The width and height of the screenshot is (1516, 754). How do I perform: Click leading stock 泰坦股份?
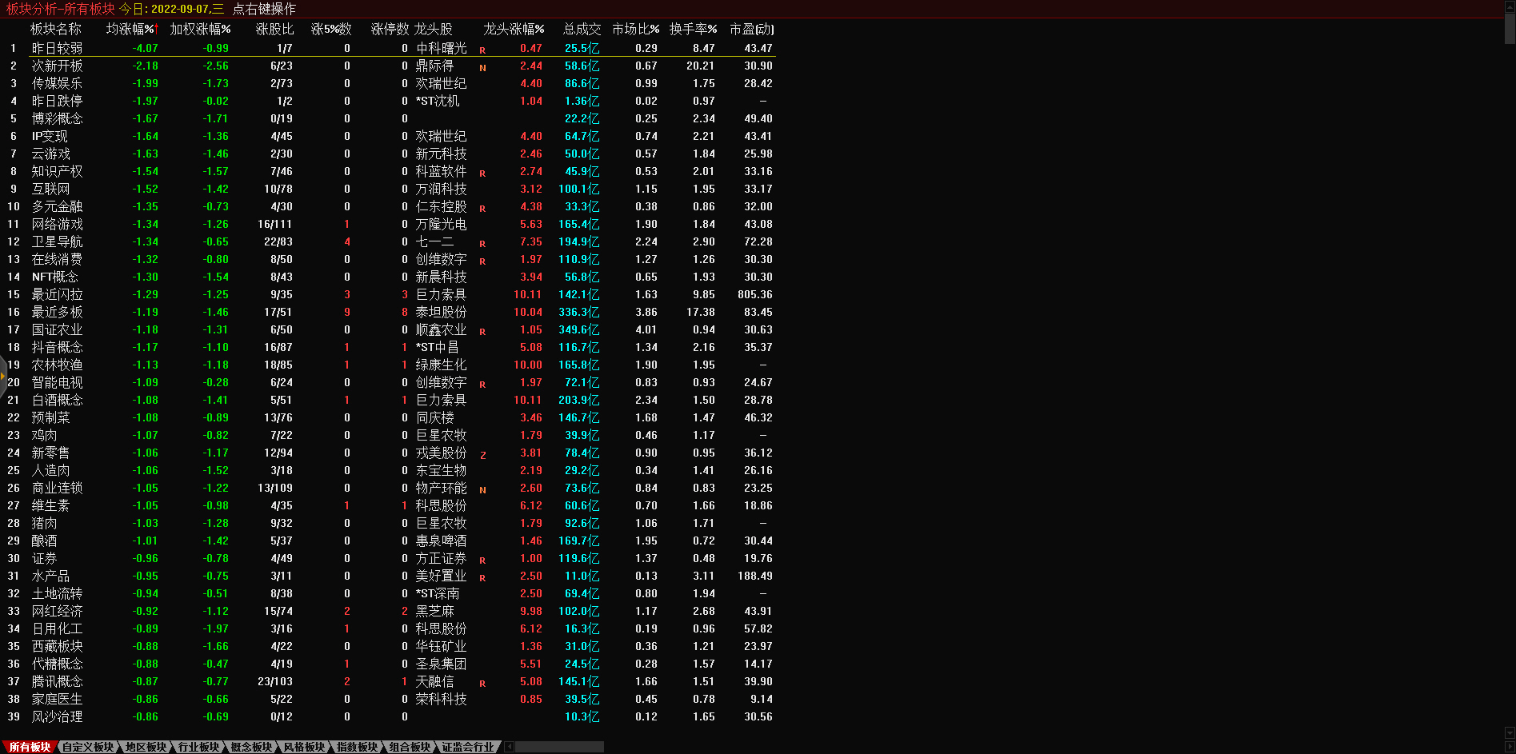[x=441, y=312]
